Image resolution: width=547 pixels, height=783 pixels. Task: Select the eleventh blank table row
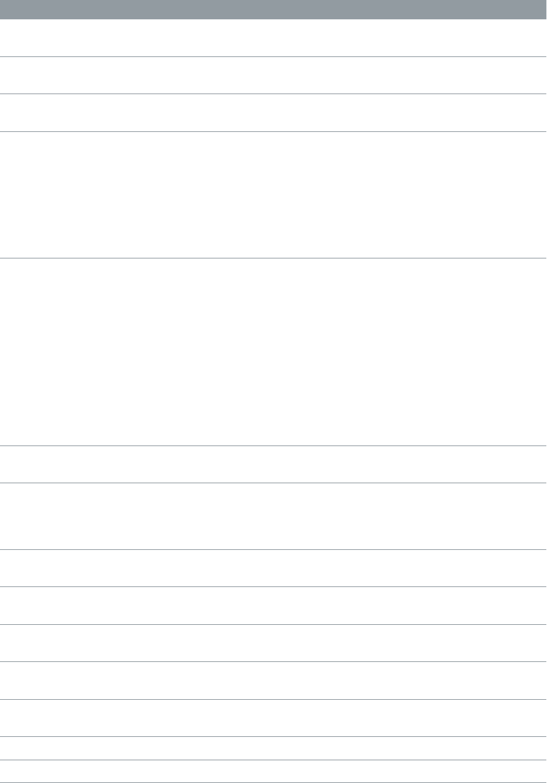(x=273, y=681)
